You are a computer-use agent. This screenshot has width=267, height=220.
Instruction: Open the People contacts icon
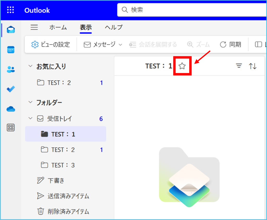[x=11, y=69]
